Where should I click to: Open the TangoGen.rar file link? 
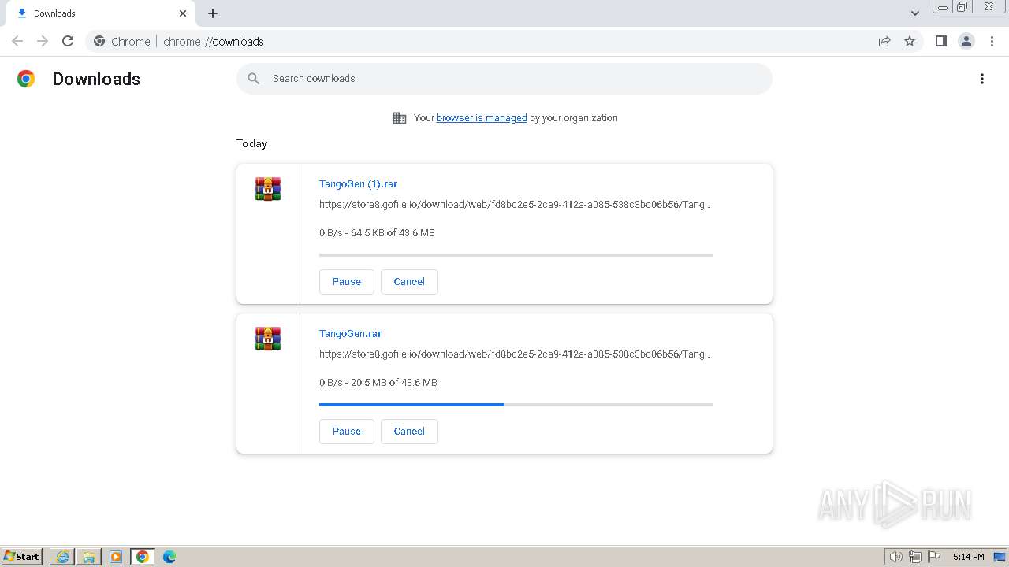[350, 334]
